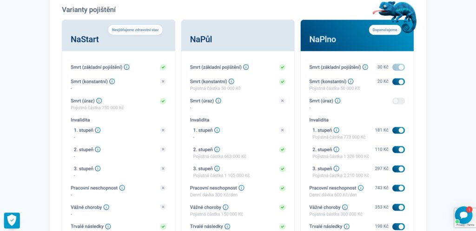Click info icon next to Smrt (konstantní) in NaStart
476x231 pixels.
click(112, 81)
